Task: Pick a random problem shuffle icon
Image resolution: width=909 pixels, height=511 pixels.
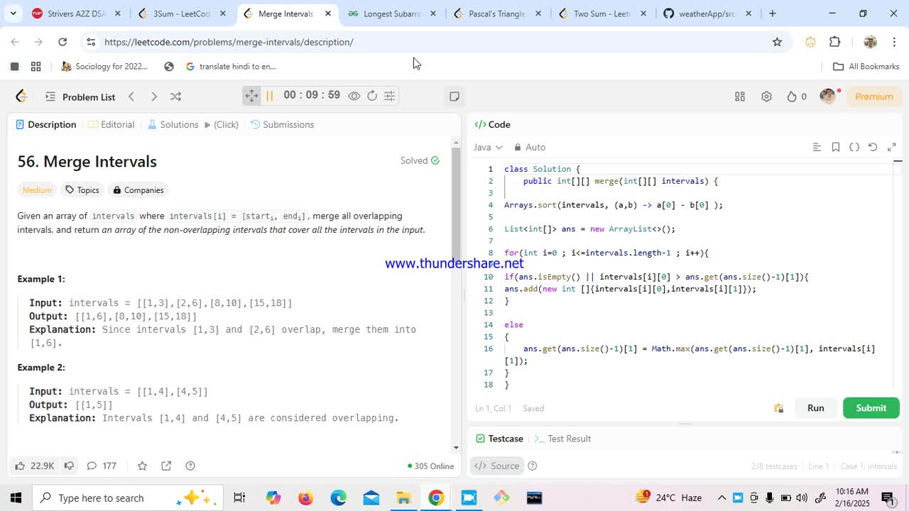Action: pos(176,97)
